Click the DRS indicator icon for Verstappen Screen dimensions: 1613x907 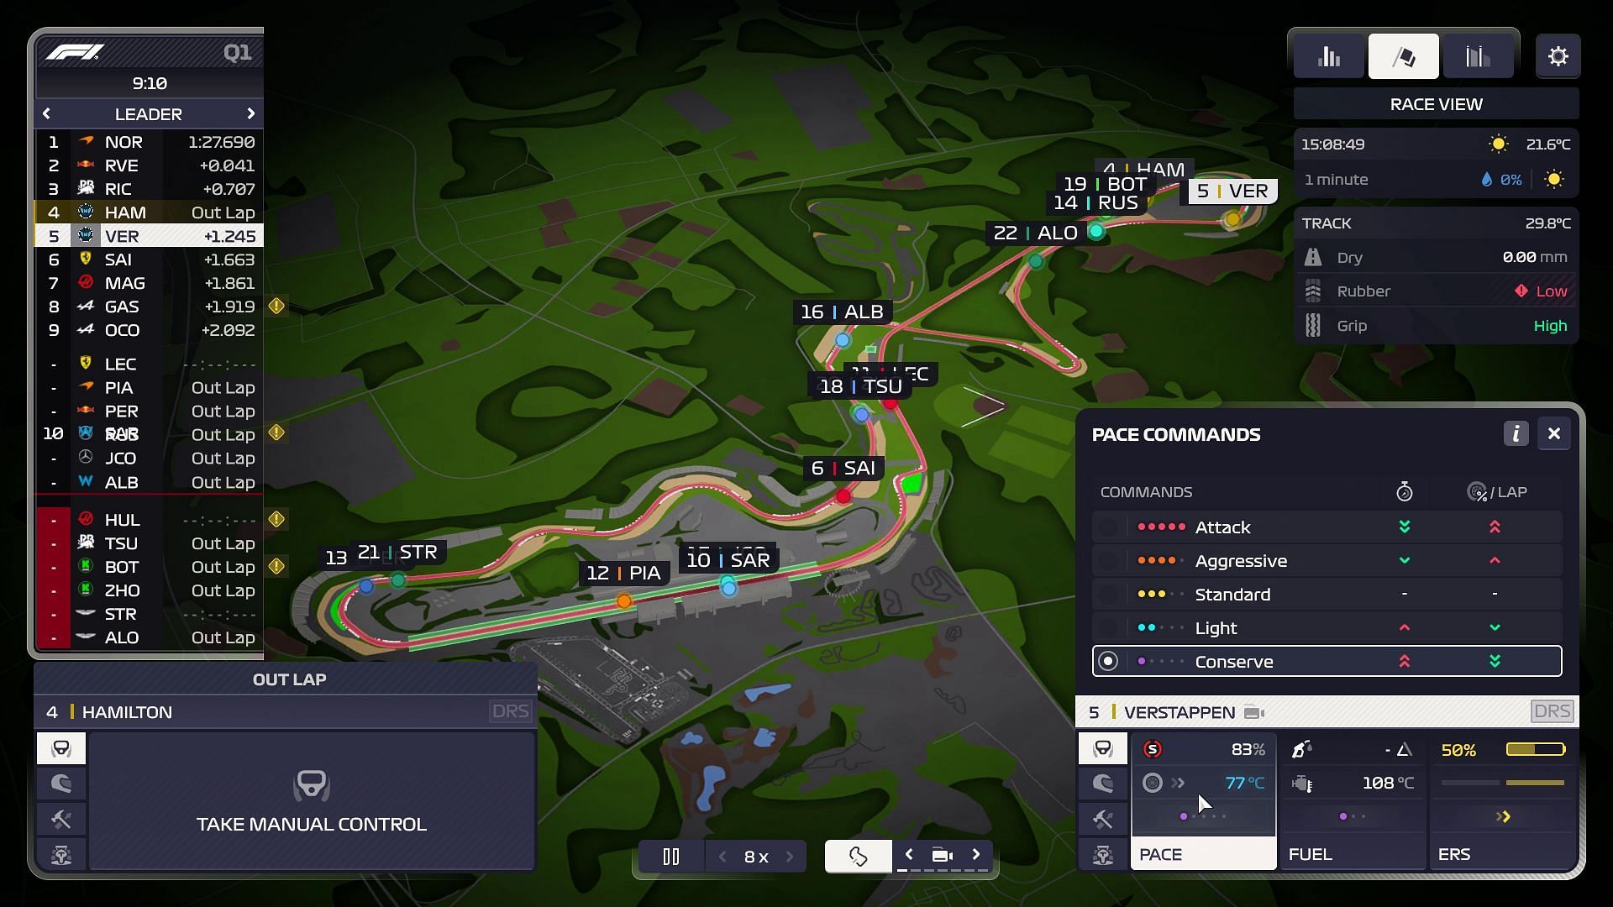[1550, 711]
